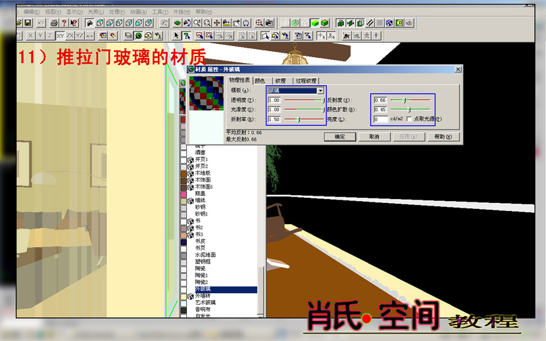Open the 外挂(M) menu

pos(182,12)
